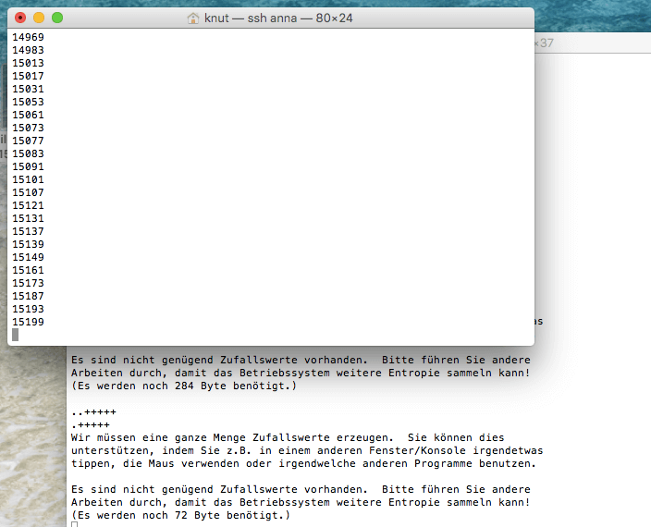Image resolution: width=651 pixels, height=527 pixels.
Task: Select the number 15187 in the terminal
Action: pyautogui.click(x=28, y=296)
